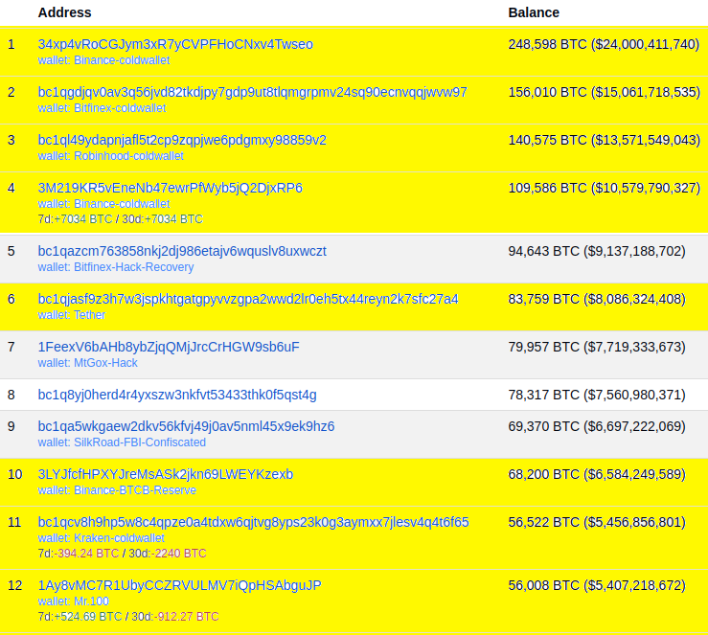
Task: Select the 7d:+7034 BTC change text
Action: [75, 219]
